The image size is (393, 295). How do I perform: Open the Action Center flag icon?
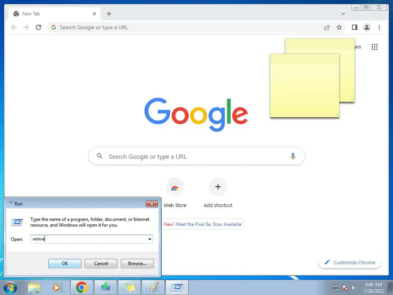pos(345,288)
